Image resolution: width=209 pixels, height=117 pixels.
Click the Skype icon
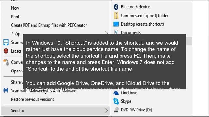pos(116,101)
